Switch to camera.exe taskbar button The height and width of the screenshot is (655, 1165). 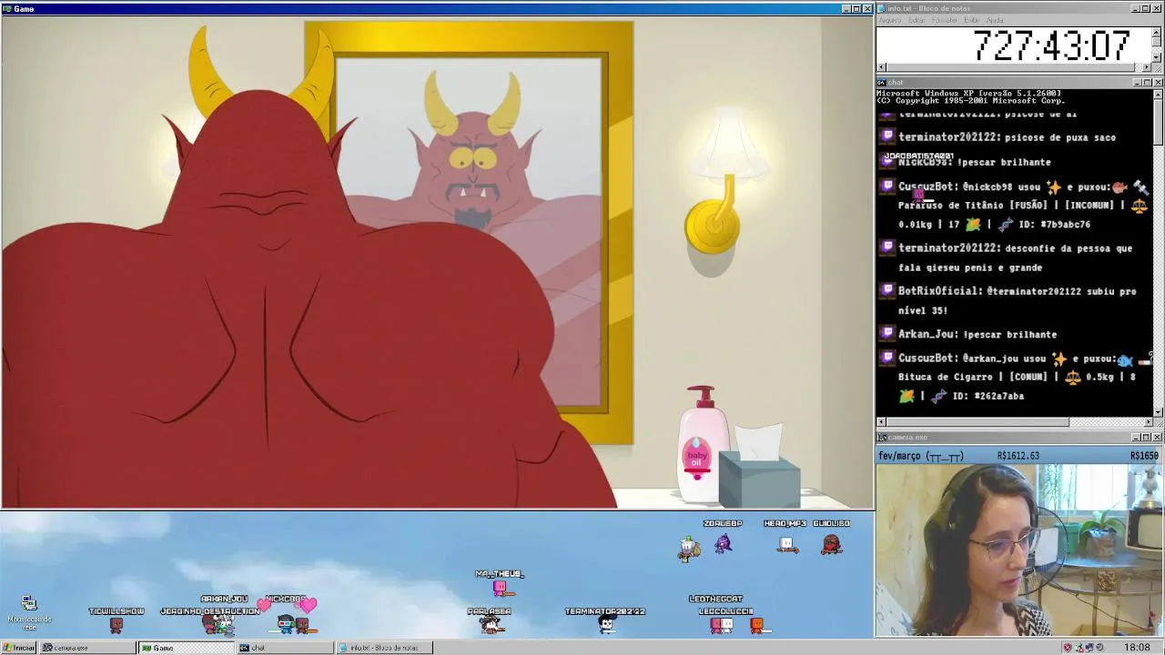pos(86,648)
